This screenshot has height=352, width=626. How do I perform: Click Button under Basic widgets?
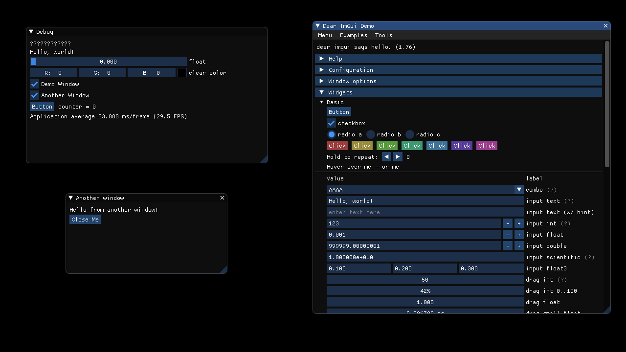(x=339, y=112)
